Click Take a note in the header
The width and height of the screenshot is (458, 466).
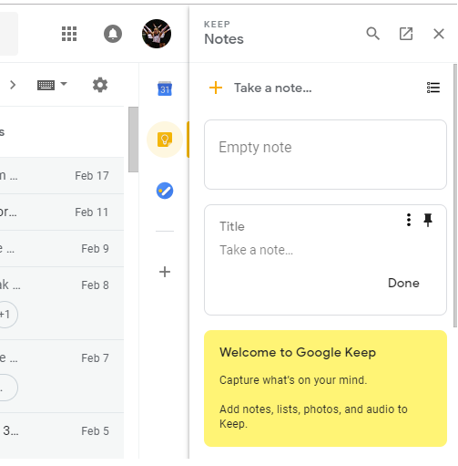(x=272, y=88)
